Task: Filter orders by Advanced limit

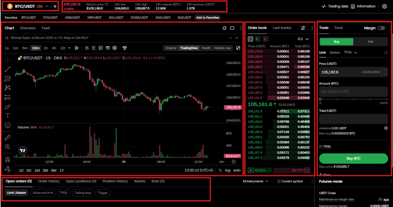Action: coord(43,193)
